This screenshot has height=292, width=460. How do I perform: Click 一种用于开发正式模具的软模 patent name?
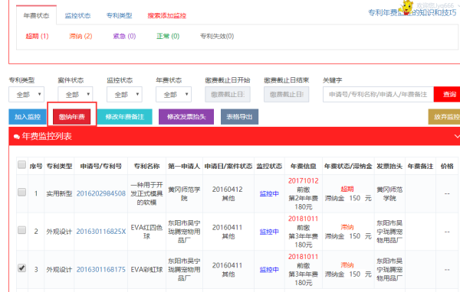146,193
